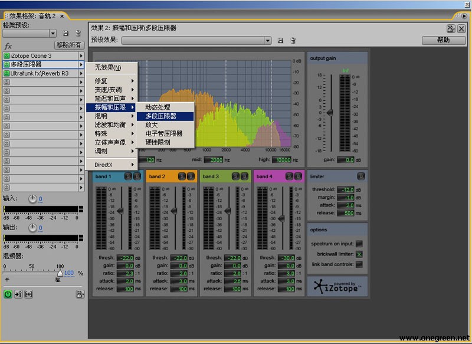
Task: Click the delete rack preset trash icon
Action: 78,32
